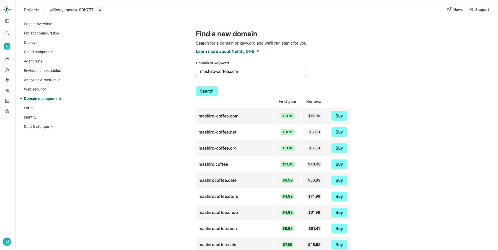Buy mashirocoffee.store
The width and height of the screenshot is (498, 250).
pyautogui.click(x=339, y=196)
